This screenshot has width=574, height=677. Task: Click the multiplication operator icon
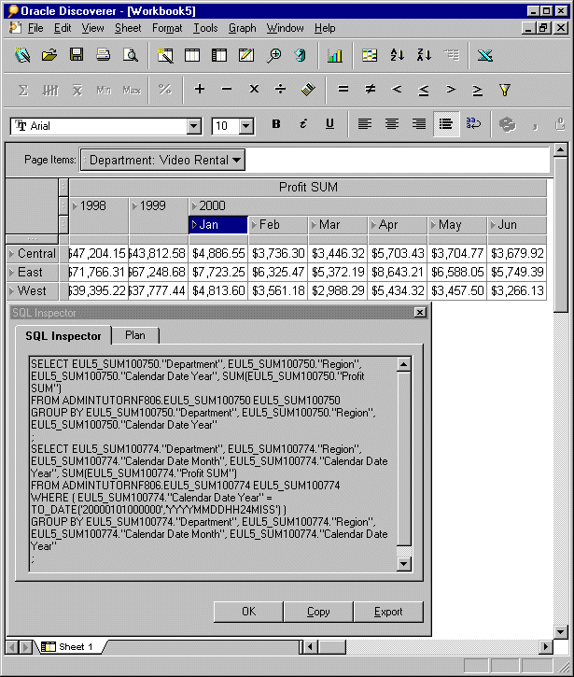pyautogui.click(x=254, y=89)
